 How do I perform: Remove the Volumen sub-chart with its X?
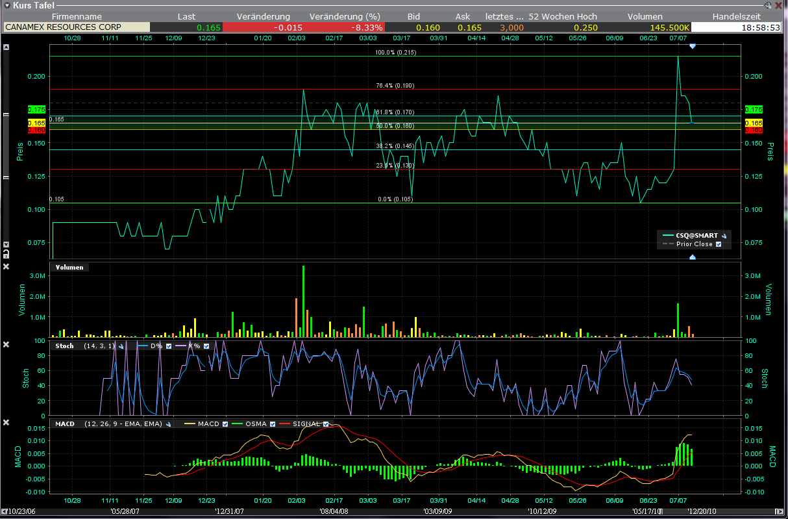pyautogui.click(x=6, y=267)
